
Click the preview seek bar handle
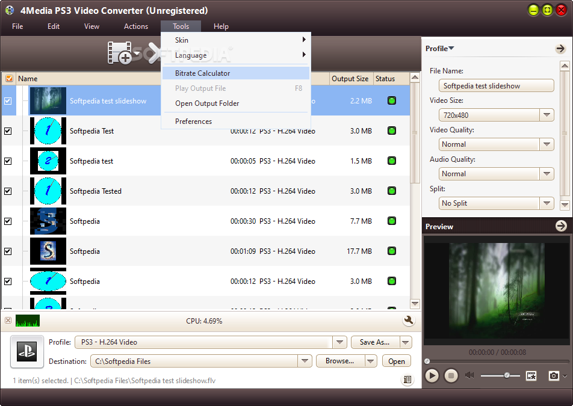coord(427,361)
